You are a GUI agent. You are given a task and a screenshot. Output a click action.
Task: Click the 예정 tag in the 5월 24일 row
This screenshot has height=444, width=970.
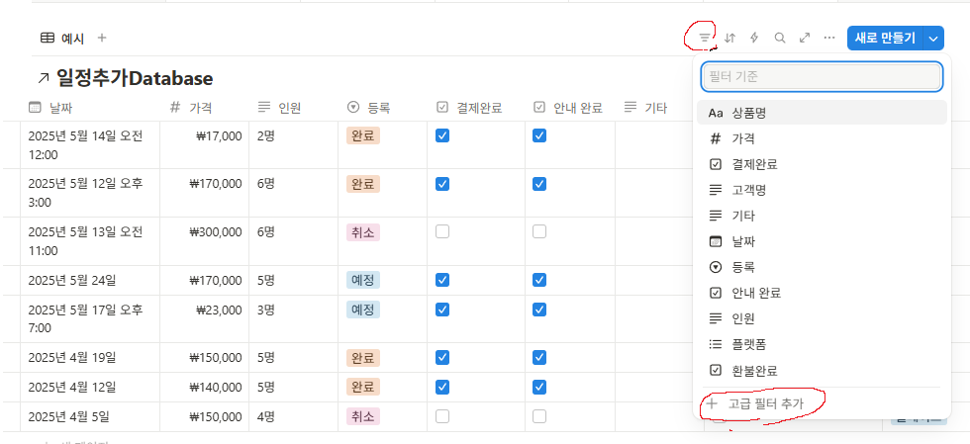(363, 280)
